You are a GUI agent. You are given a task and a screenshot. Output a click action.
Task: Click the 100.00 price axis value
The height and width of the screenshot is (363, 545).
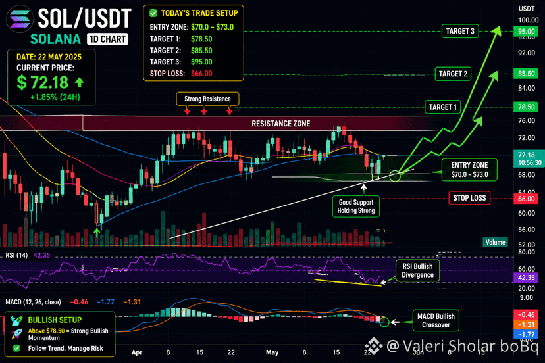[529, 20]
